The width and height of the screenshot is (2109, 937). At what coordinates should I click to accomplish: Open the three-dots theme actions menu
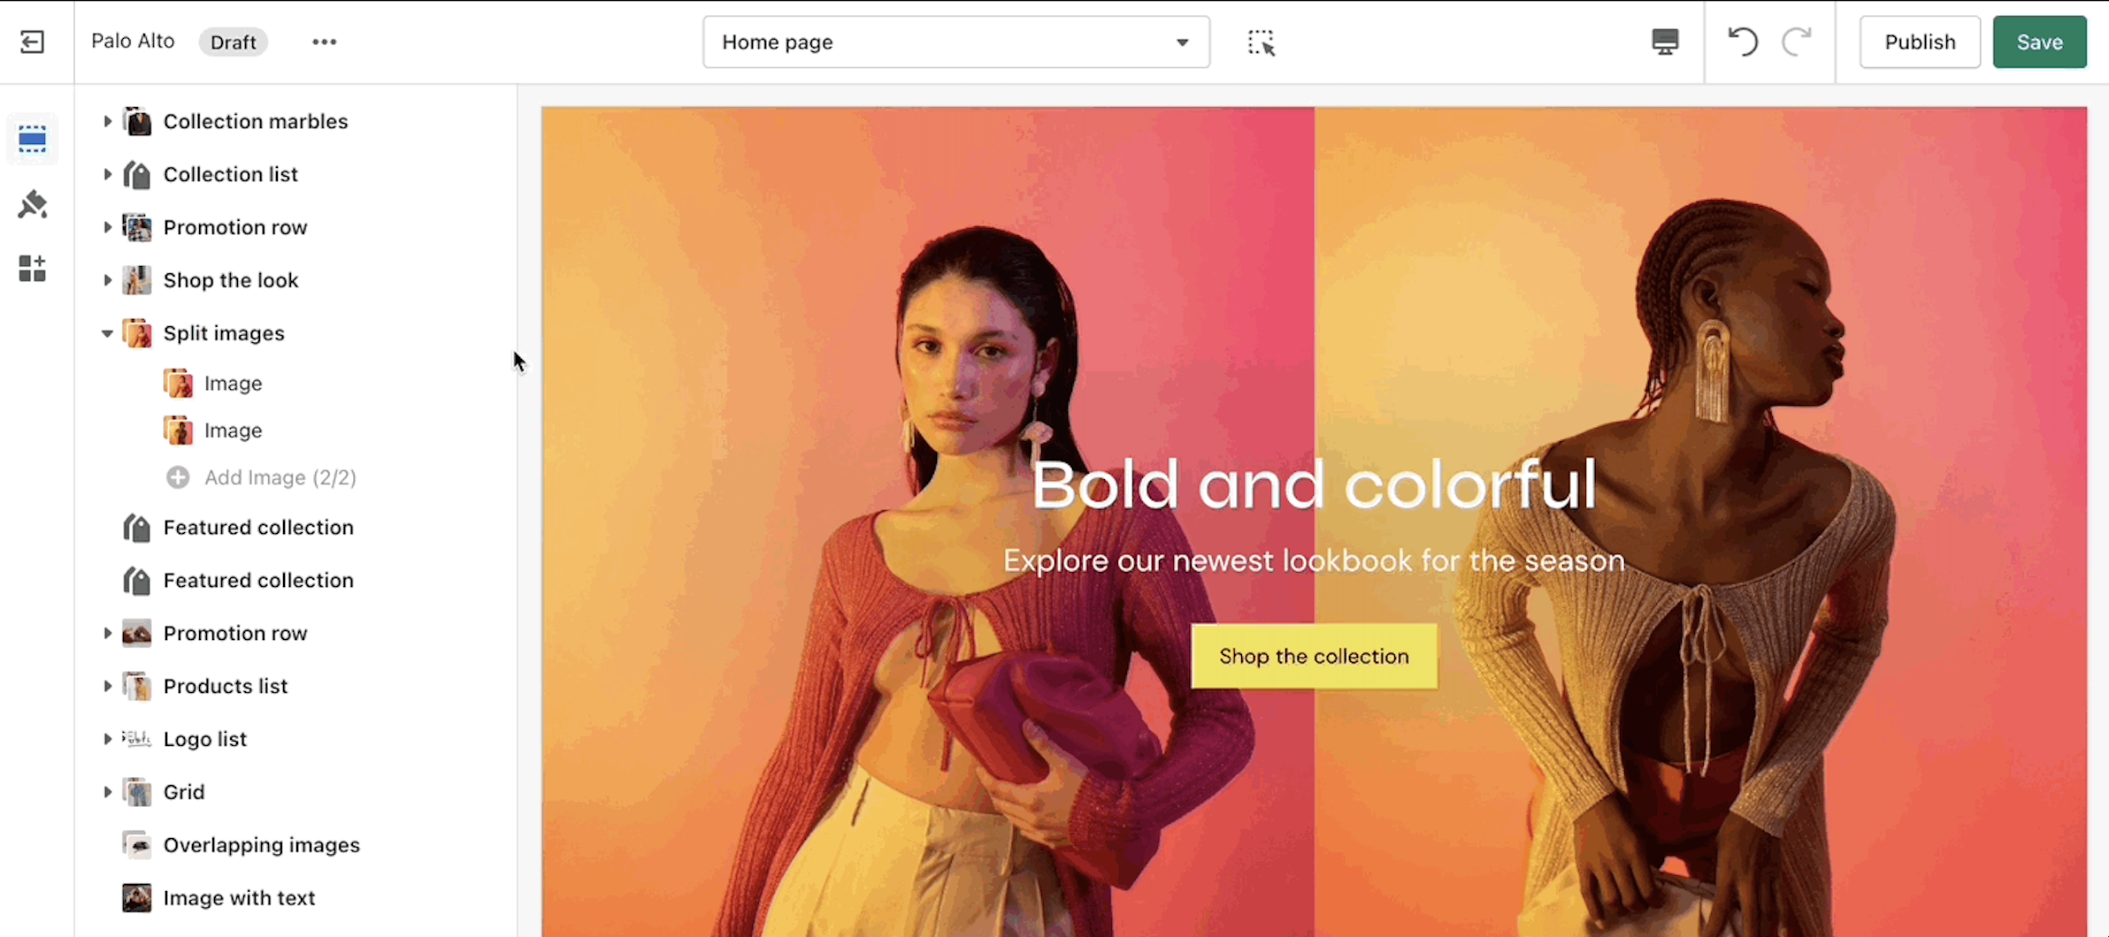[324, 42]
